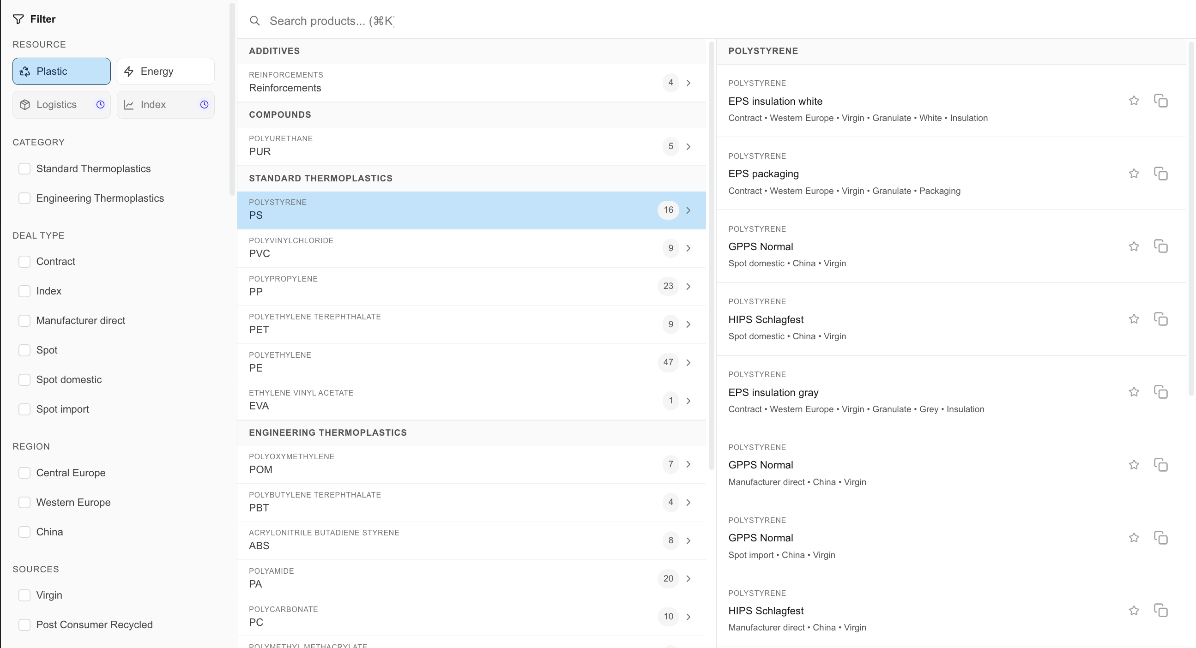The height and width of the screenshot is (648, 1196).
Task: Copy the GPPS Normal Manufacturer direct product
Action: pos(1161,465)
